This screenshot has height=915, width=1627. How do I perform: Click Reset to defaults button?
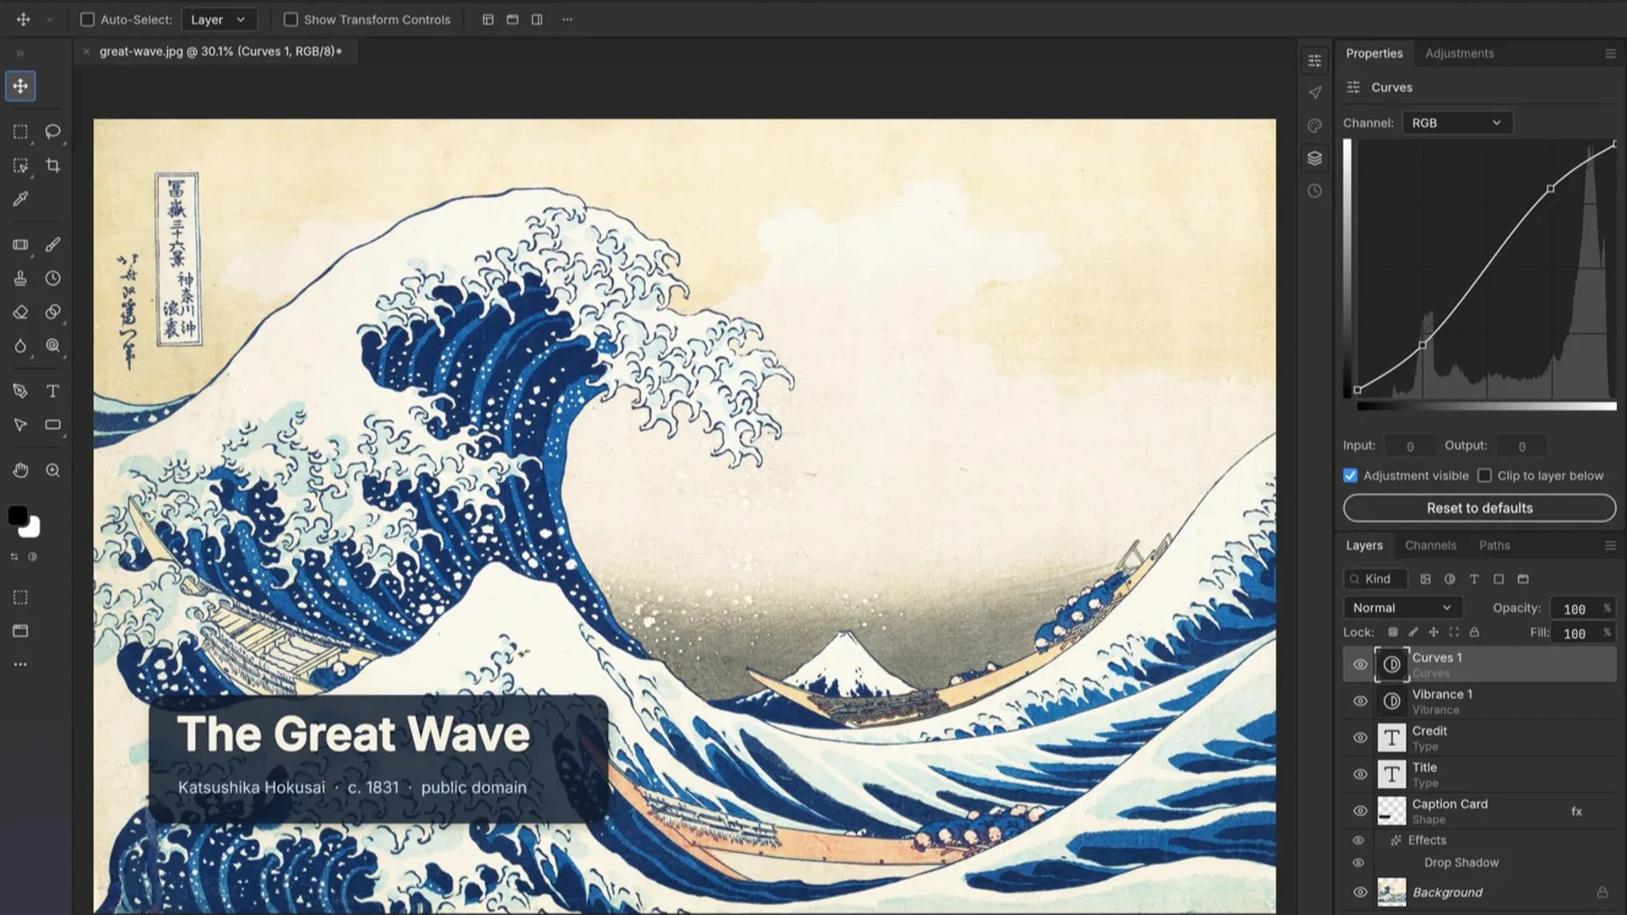tap(1479, 508)
